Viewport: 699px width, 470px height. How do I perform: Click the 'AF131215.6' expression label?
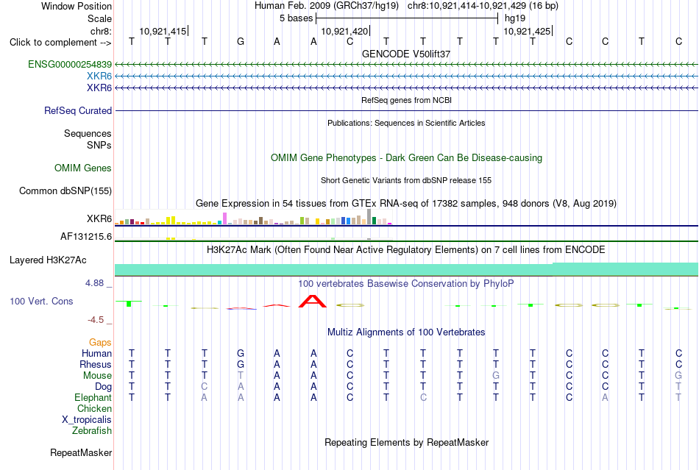click(x=86, y=237)
